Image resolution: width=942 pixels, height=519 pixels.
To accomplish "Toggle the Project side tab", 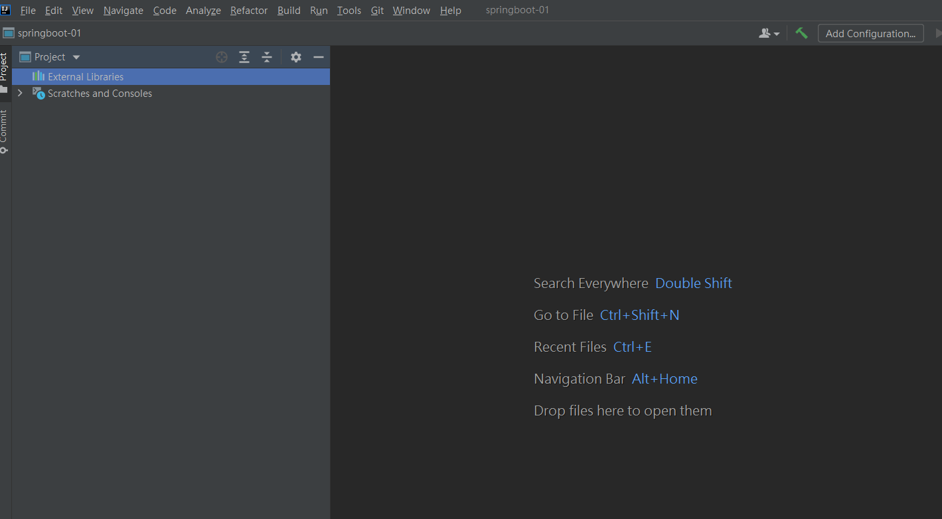I will tap(5, 72).
